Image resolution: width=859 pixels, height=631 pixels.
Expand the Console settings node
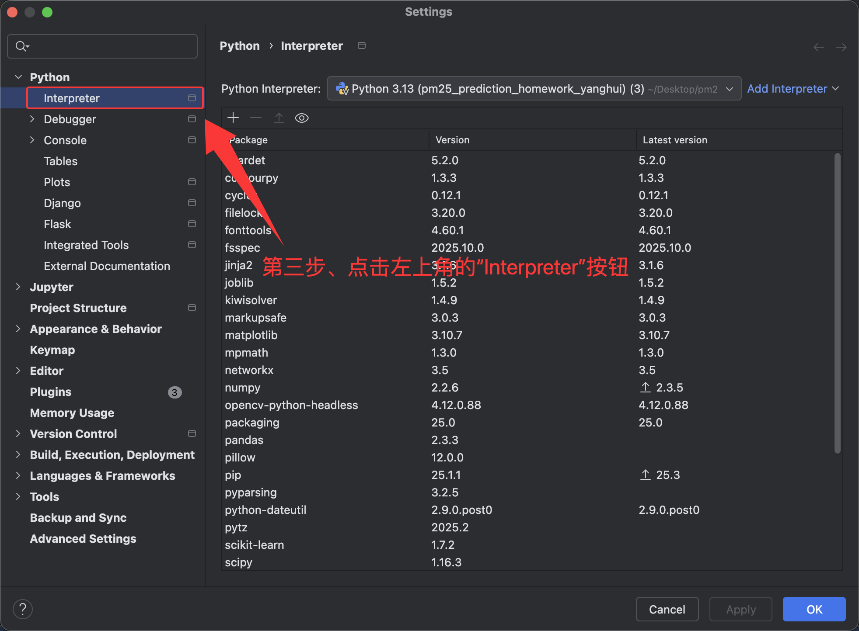pyautogui.click(x=32, y=140)
